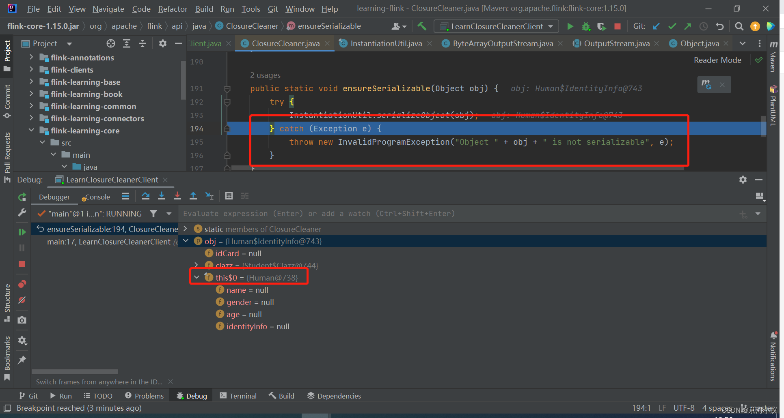Open the Git menu
Screen dimensions: 784x418
pos(273,9)
